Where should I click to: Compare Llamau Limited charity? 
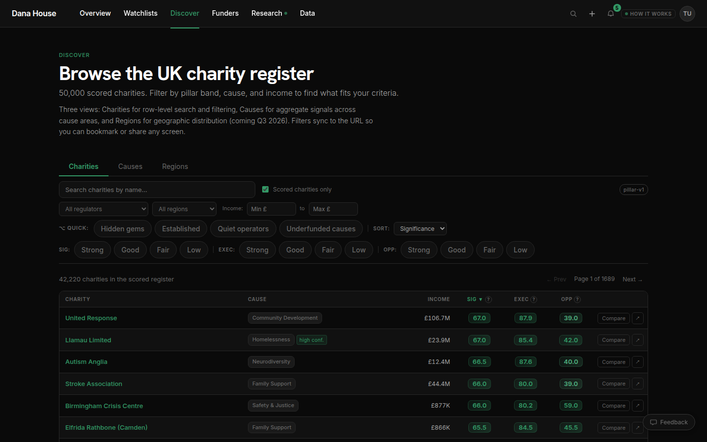[x=614, y=340]
